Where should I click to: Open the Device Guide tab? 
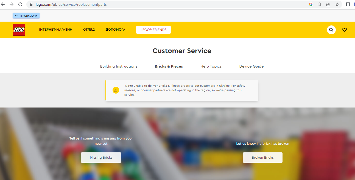click(x=251, y=66)
